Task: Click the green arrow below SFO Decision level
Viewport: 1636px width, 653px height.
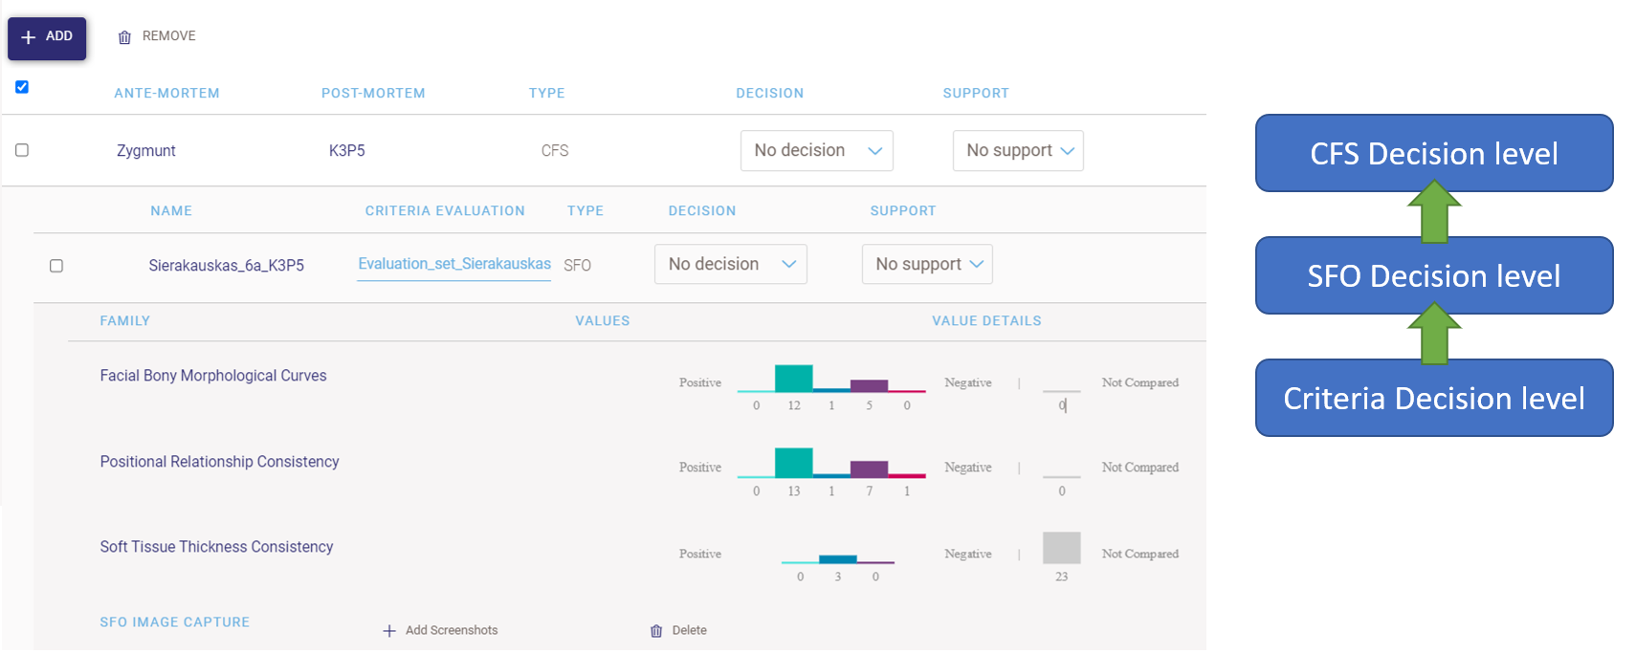Action: (1433, 335)
